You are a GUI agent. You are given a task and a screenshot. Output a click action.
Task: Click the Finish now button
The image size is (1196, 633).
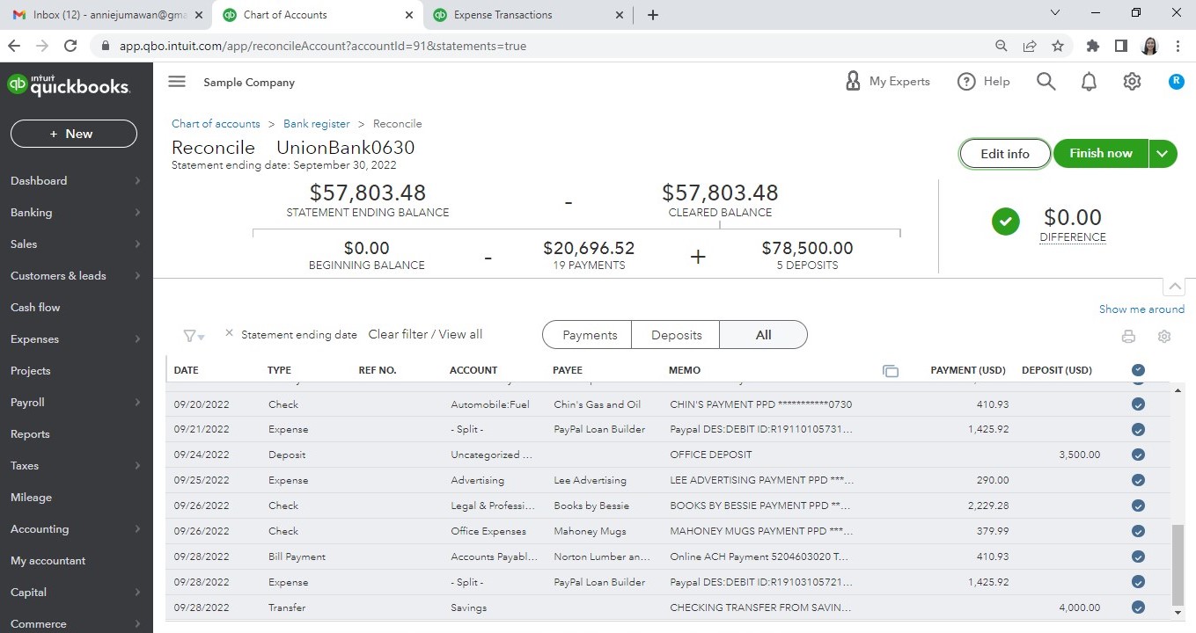pos(1101,153)
